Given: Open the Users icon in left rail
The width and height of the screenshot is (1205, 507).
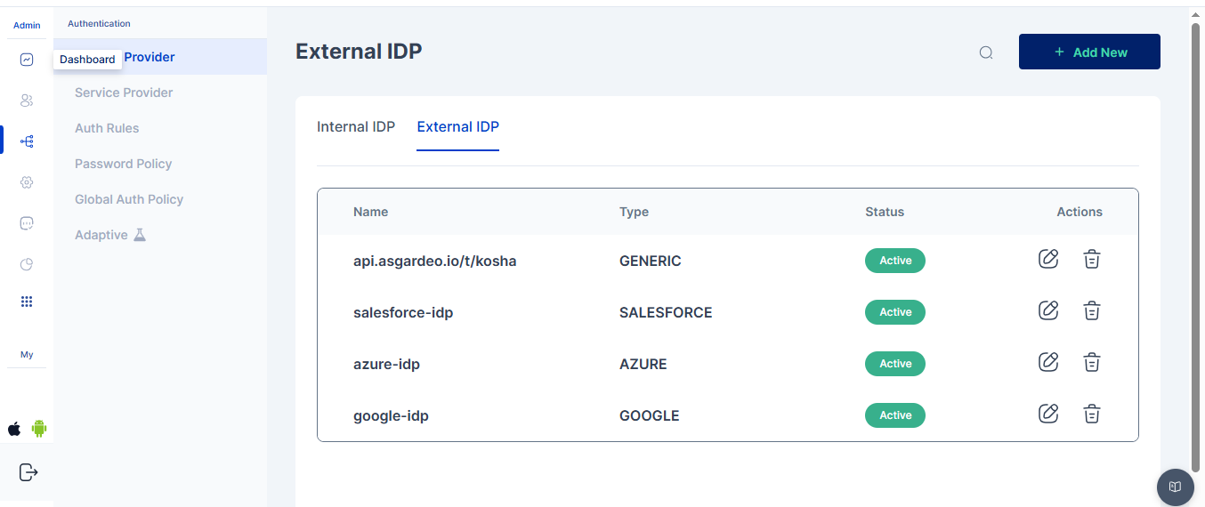Looking at the screenshot, I should [x=27, y=101].
